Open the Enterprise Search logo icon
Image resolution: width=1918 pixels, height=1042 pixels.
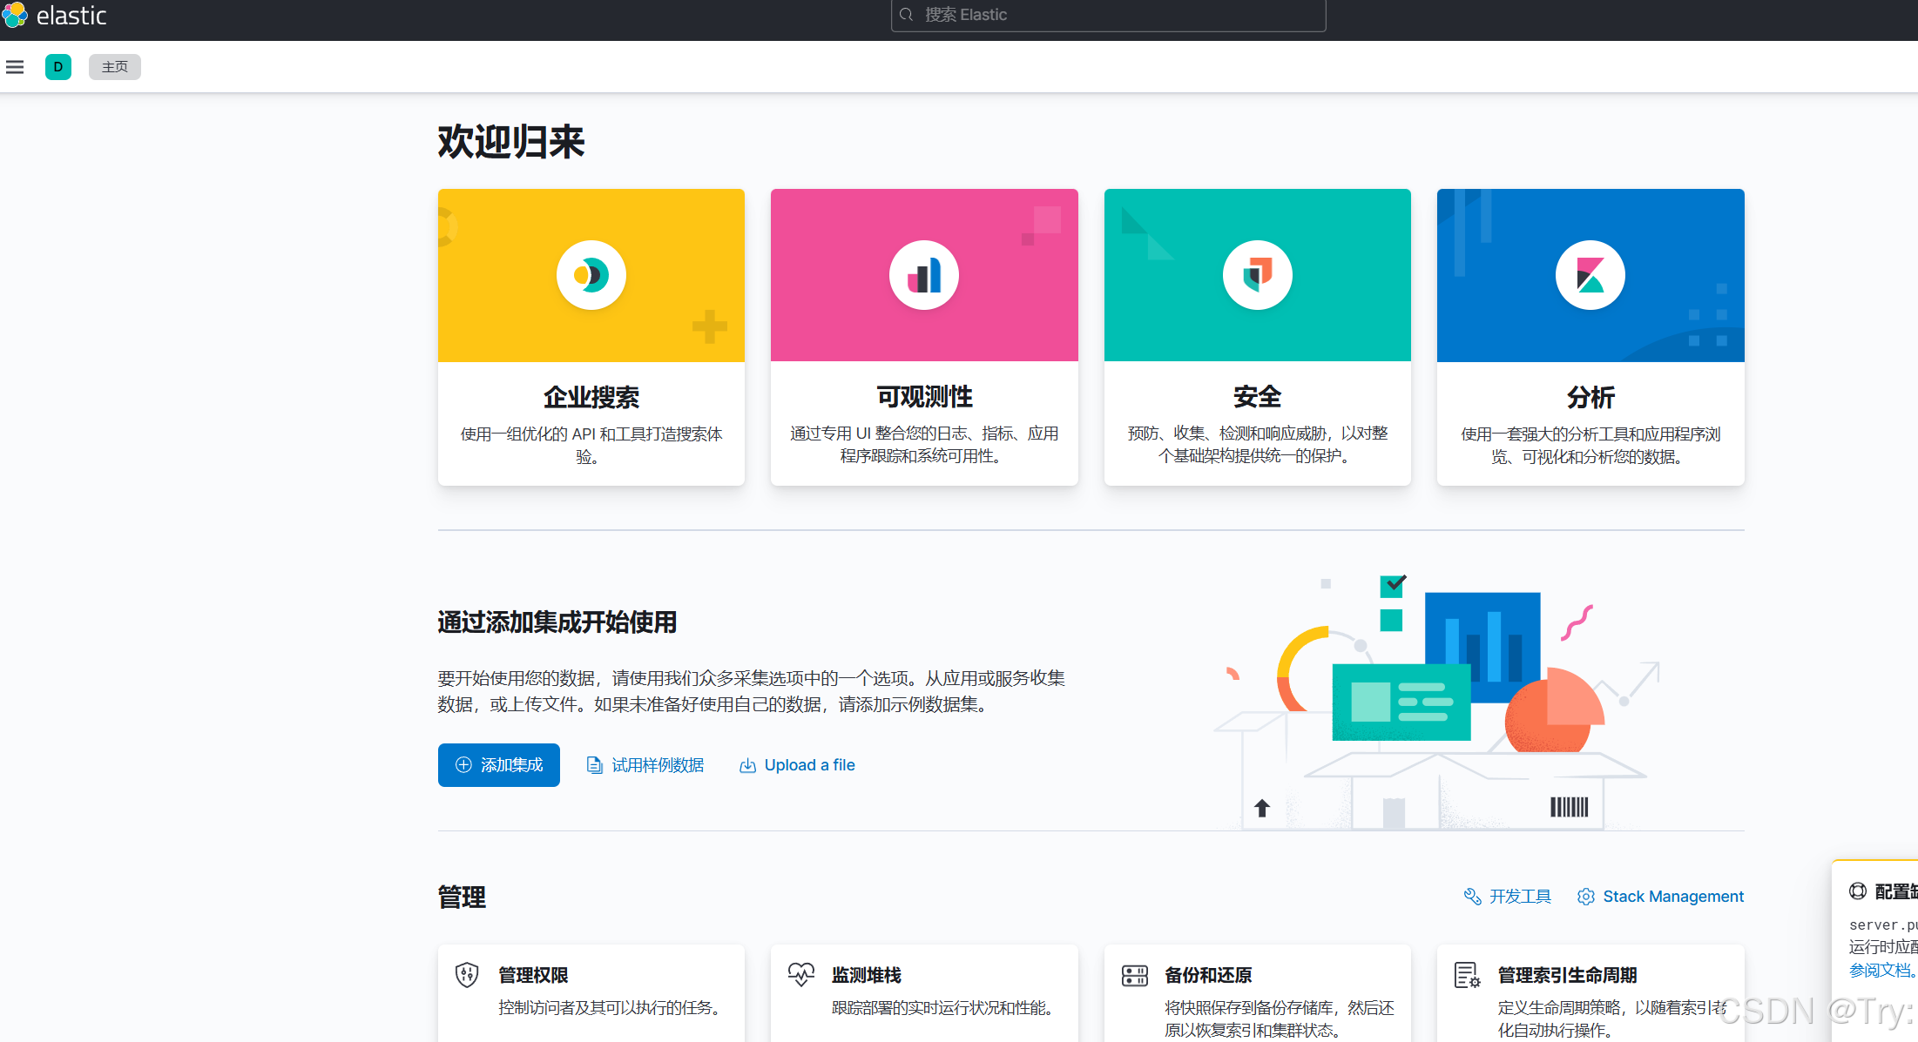point(591,275)
